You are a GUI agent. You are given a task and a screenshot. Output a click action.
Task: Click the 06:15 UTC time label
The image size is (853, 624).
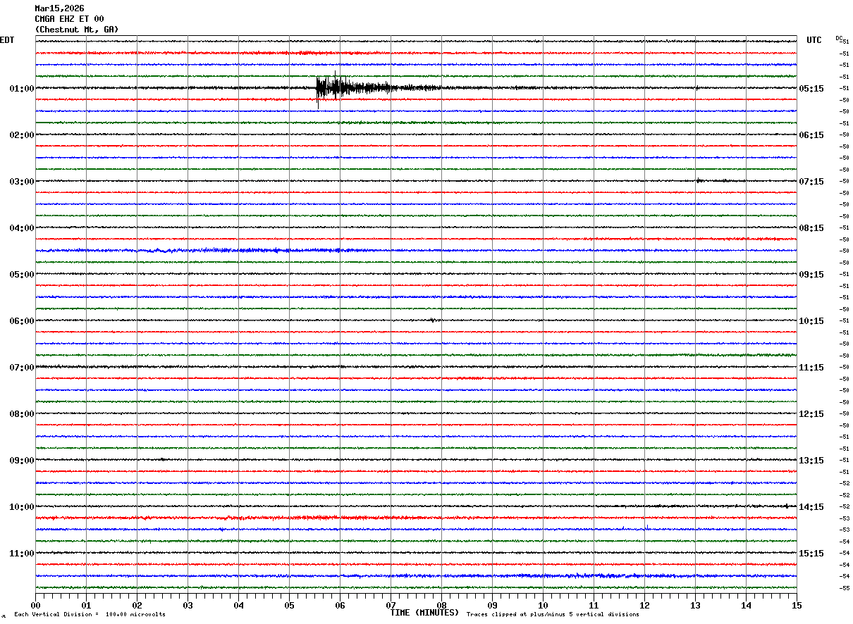point(811,135)
